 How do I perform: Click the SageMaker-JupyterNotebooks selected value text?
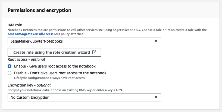36,41
